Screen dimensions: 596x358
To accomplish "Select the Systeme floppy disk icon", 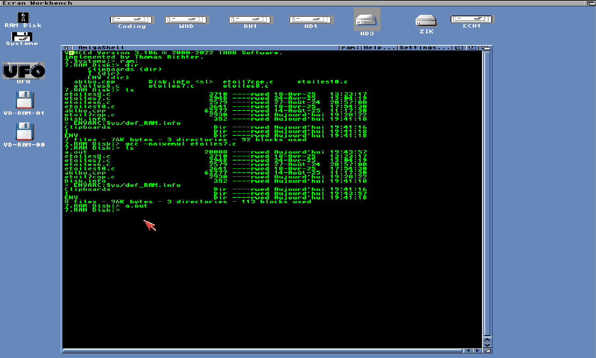I will [x=22, y=39].
